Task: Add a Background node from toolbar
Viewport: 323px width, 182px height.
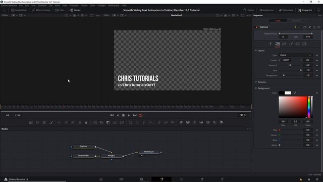Action: coord(31,122)
